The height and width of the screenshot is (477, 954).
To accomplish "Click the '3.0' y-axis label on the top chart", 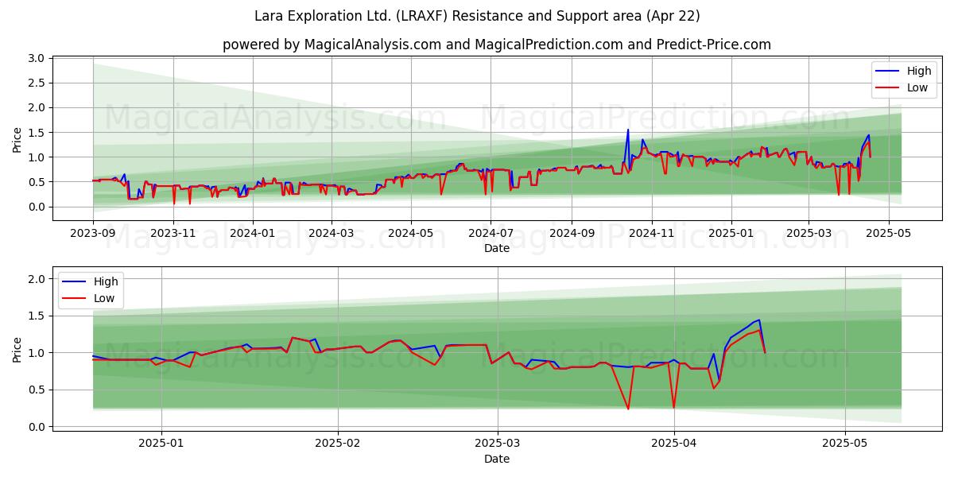I will tap(35, 58).
